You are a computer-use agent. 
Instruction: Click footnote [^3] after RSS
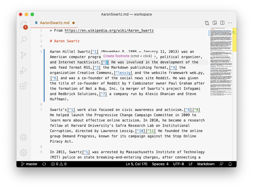click(97, 67)
